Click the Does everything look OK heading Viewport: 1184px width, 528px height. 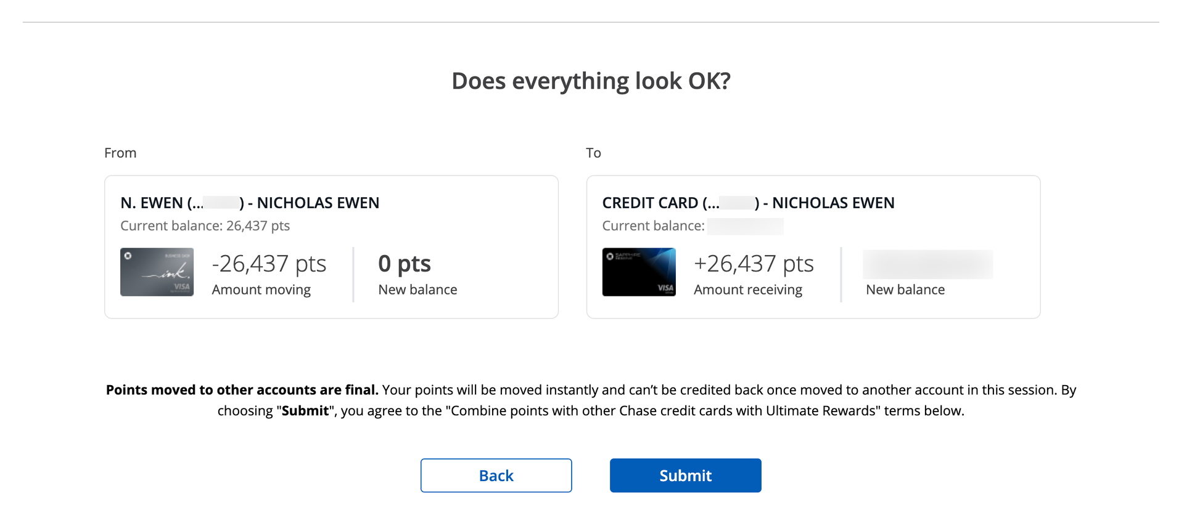tap(591, 80)
